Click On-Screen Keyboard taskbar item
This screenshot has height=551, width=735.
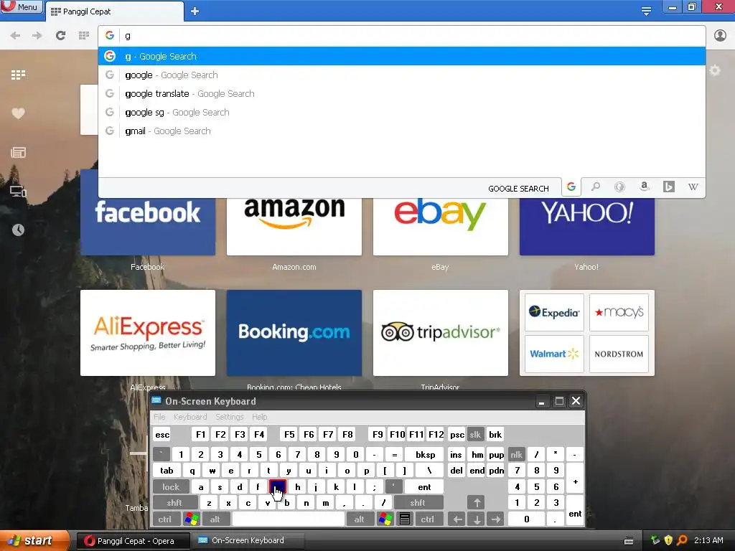tap(248, 541)
